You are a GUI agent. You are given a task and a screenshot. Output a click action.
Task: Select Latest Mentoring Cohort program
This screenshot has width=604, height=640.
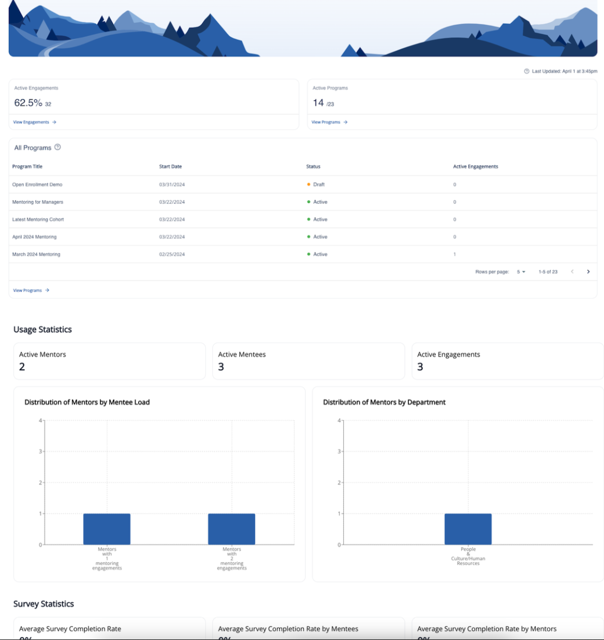point(38,220)
